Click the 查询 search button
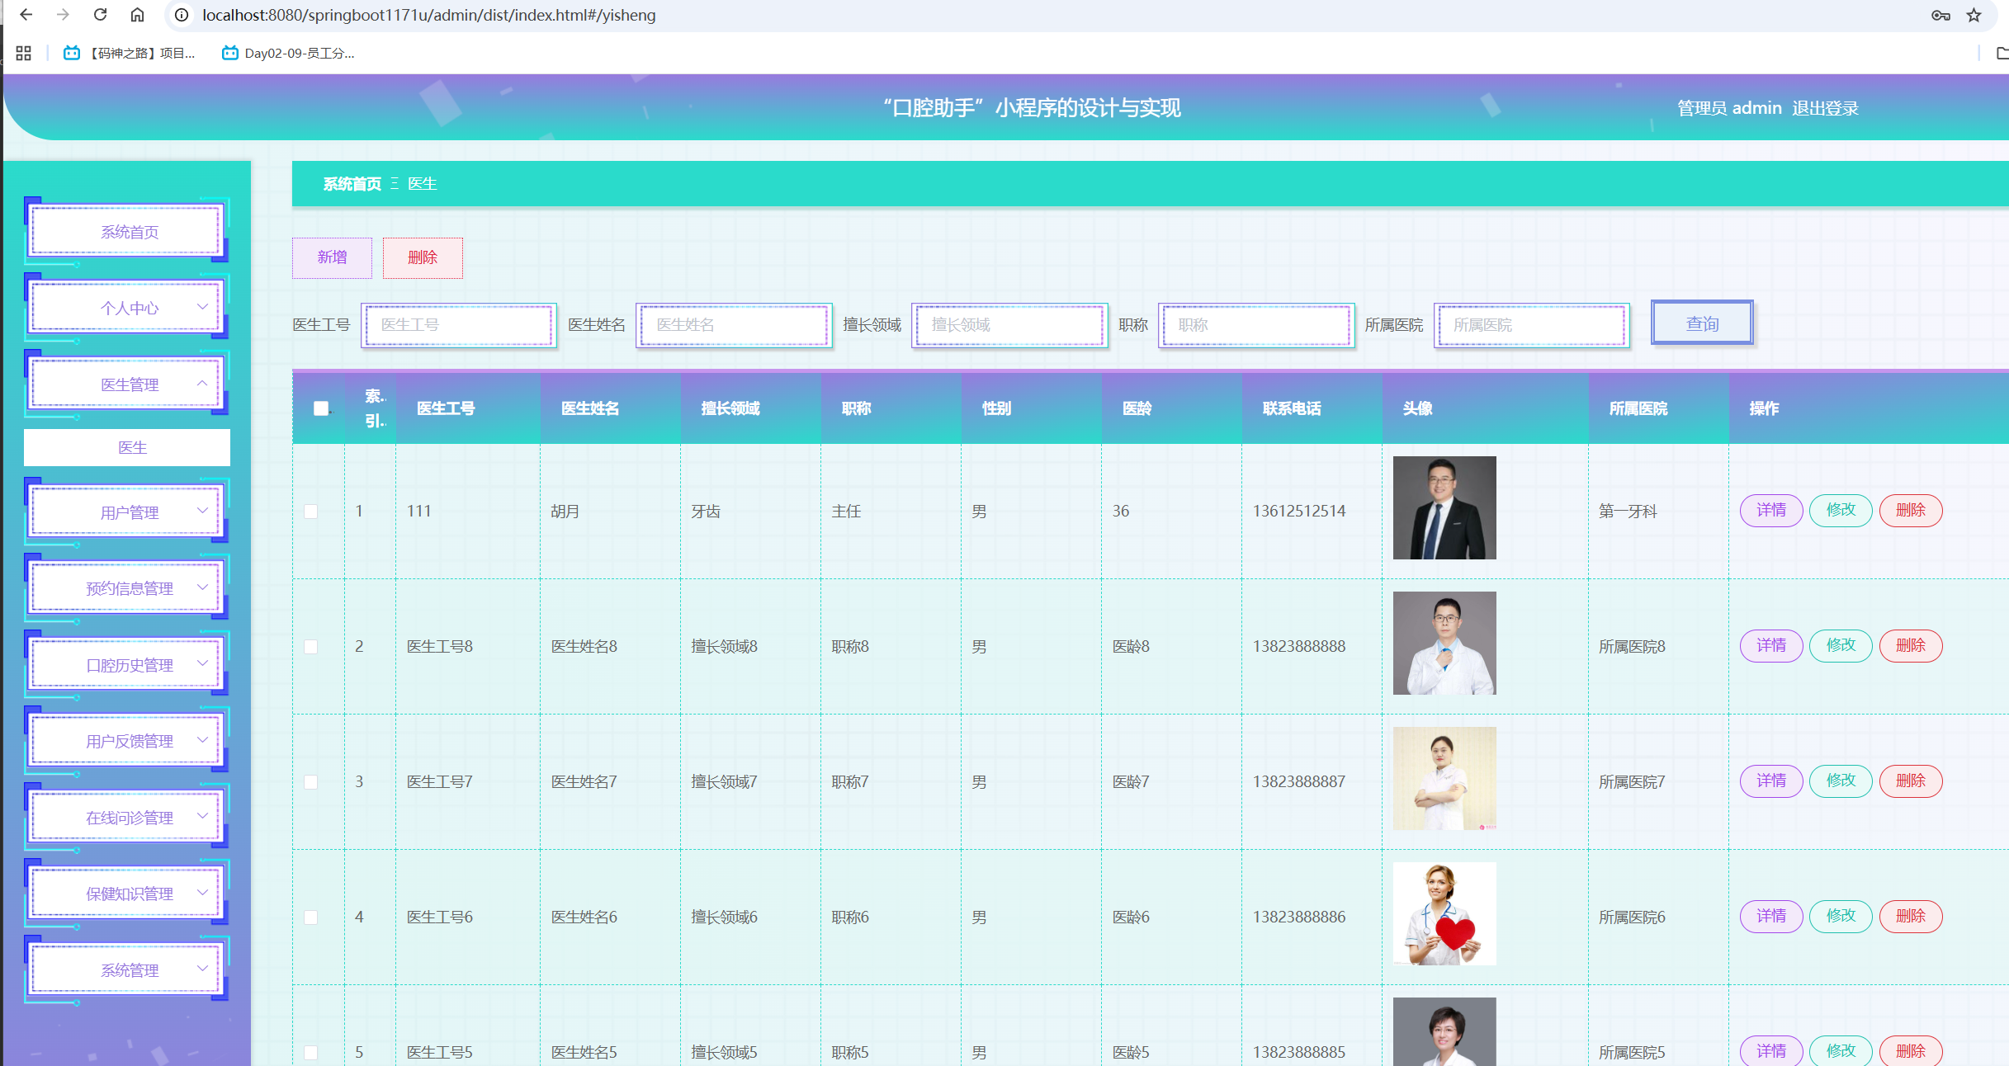This screenshot has height=1066, width=2009. pyautogui.click(x=1701, y=323)
